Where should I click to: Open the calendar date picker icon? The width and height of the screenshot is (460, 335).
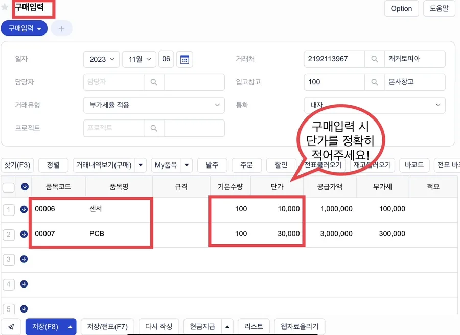pyautogui.click(x=185, y=60)
